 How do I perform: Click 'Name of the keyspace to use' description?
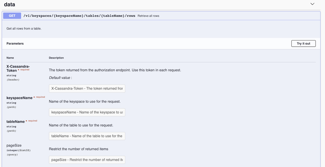click(x=84, y=101)
